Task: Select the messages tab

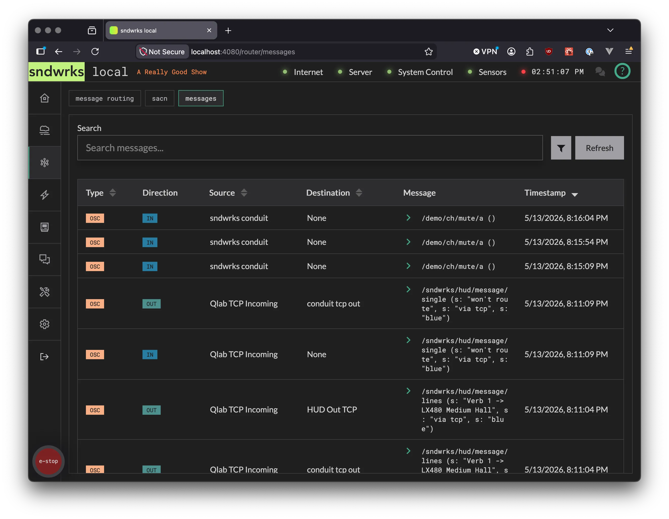Action: pos(201,98)
